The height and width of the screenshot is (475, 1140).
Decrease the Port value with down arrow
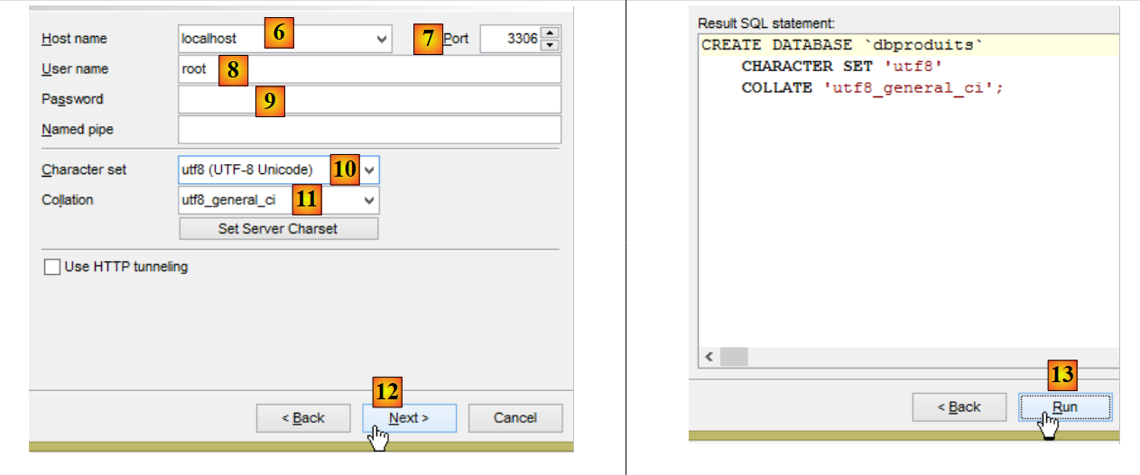pos(551,44)
